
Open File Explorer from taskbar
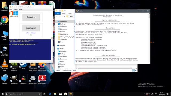tap(55, 94)
